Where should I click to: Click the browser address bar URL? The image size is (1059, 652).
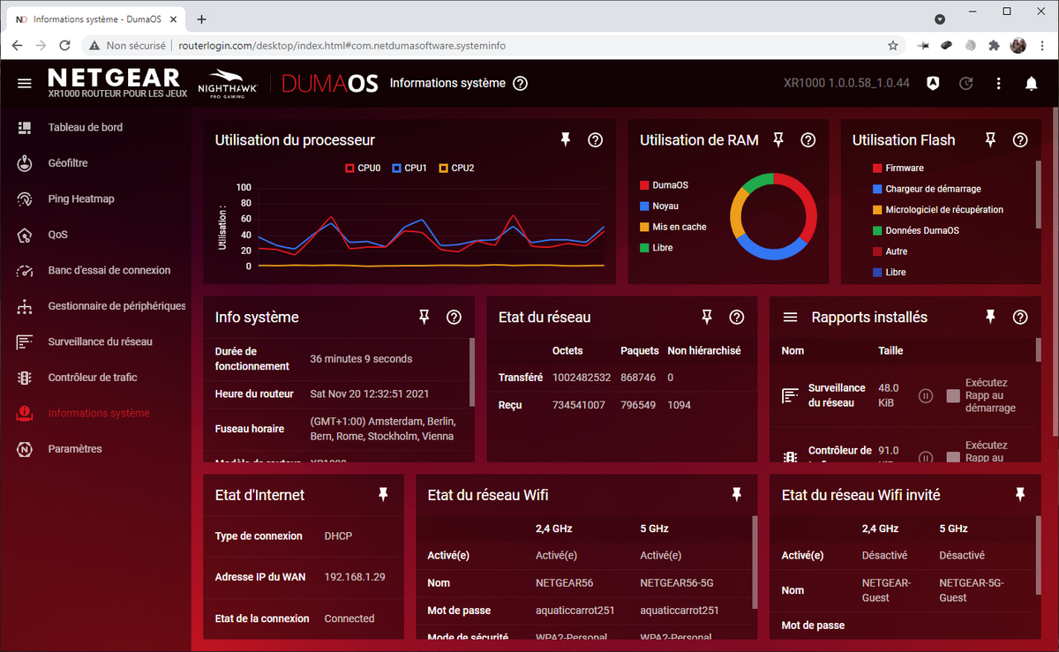point(342,45)
